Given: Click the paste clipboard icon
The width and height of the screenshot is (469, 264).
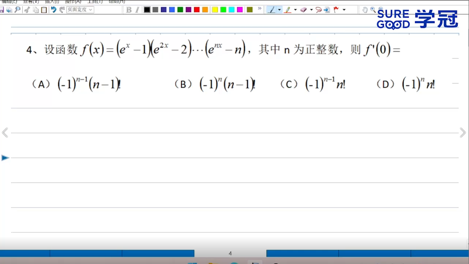Looking at the screenshot, I should pyautogui.click(x=44, y=10).
